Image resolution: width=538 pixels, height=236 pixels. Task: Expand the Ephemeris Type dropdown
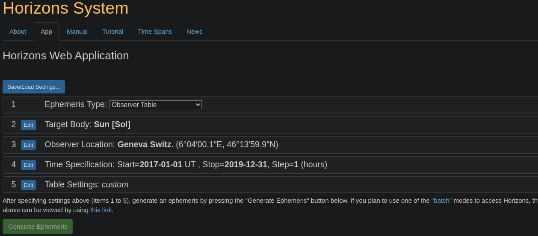(x=155, y=105)
